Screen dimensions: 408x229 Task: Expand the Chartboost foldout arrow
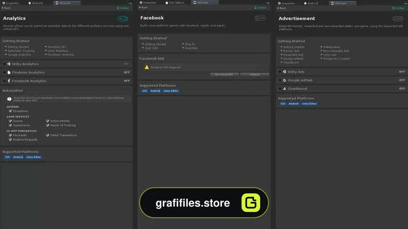(x=280, y=89)
